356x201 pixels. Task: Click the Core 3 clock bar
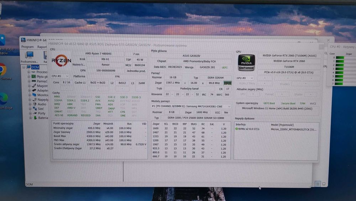[340, 69]
